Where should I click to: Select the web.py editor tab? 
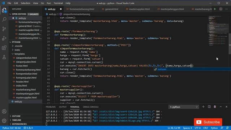(52, 9)
